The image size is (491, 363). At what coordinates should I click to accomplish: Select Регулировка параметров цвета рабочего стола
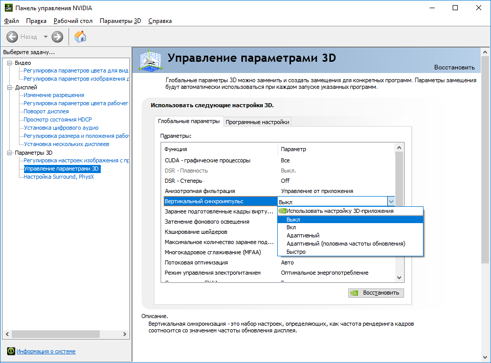(x=76, y=103)
